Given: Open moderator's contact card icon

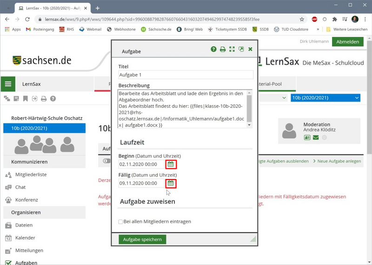Looking at the screenshot, I should click(307, 138).
